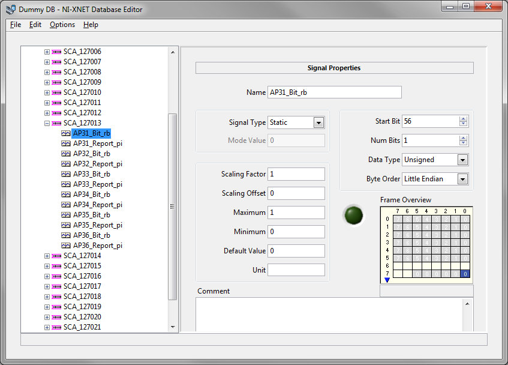Open the File menu
Image resolution: width=508 pixels, height=365 pixels.
point(16,25)
